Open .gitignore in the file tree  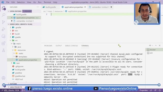(x=19, y=66)
